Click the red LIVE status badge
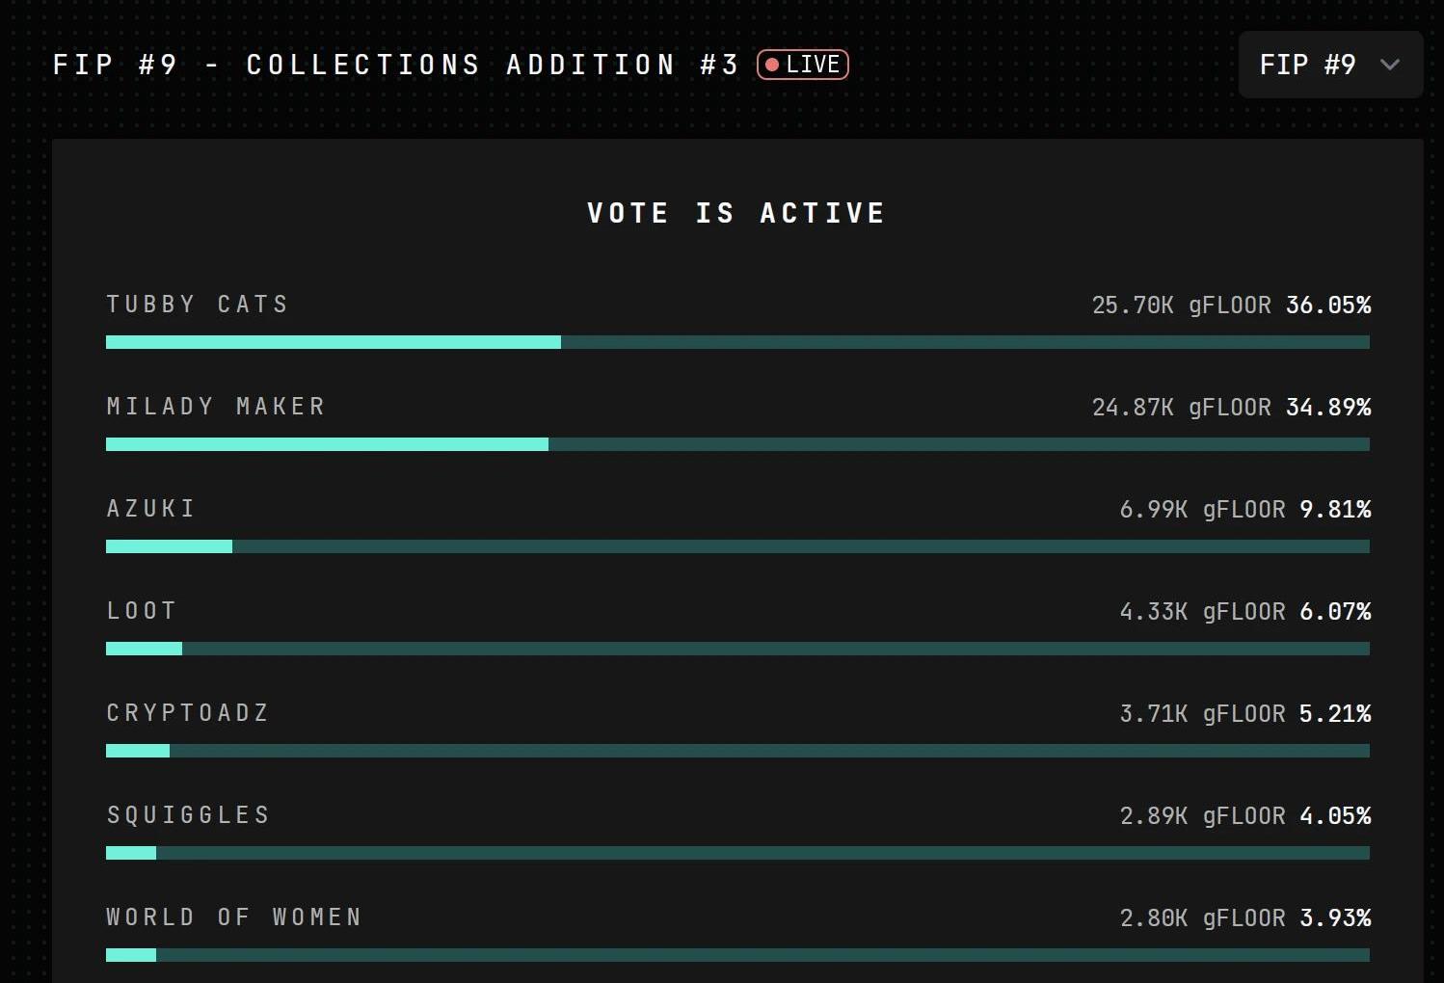 (802, 65)
